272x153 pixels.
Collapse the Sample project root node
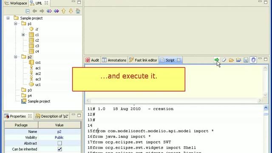[8, 18]
